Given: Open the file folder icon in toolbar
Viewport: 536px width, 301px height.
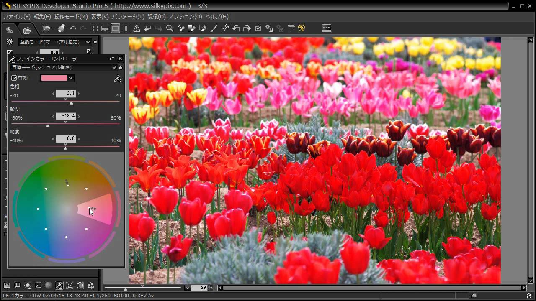Looking at the screenshot, I should tap(47, 28).
